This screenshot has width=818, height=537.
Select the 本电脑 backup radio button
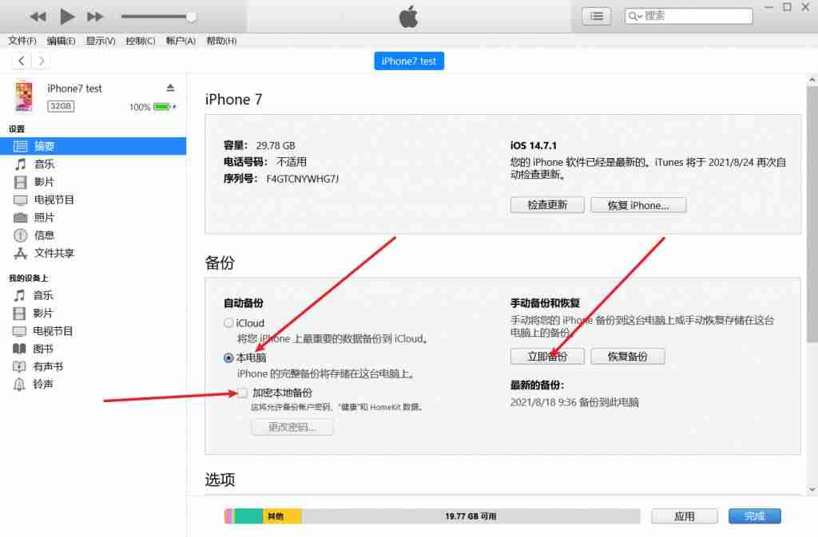pos(228,357)
